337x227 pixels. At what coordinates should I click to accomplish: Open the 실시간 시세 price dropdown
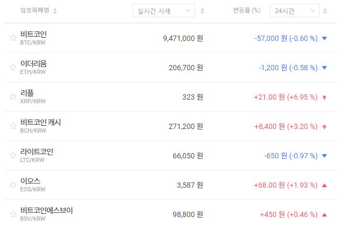coord(163,10)
